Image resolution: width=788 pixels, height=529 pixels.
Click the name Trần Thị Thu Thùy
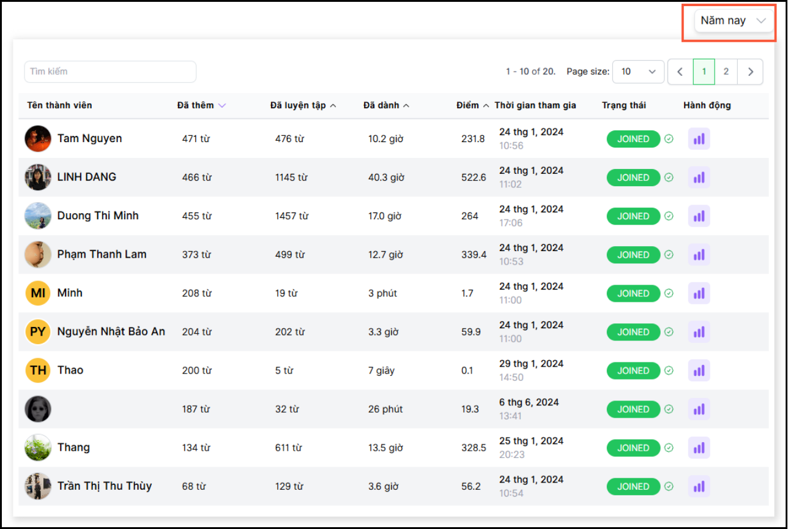coord(105,486)
